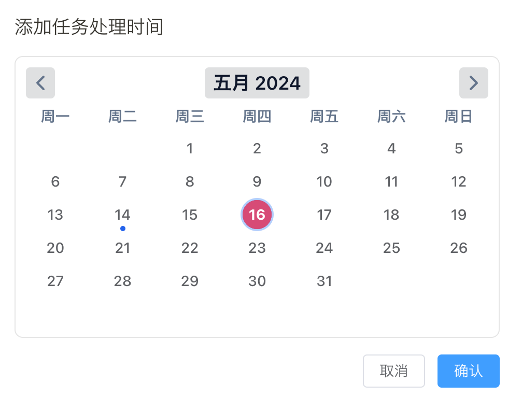Image resolution: width=508 pixels, height=398 pixels.
Task: Choose day 12 on the calendar
Action: pos(459,182)
